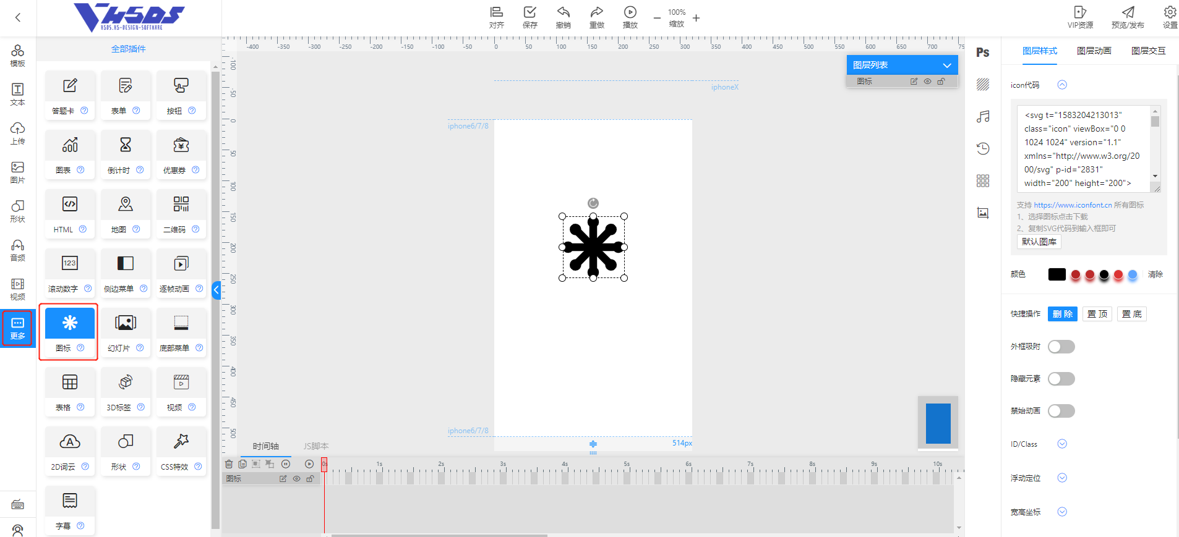Pick the black round color dot
1179x537 pixels.
(1104, 275)
